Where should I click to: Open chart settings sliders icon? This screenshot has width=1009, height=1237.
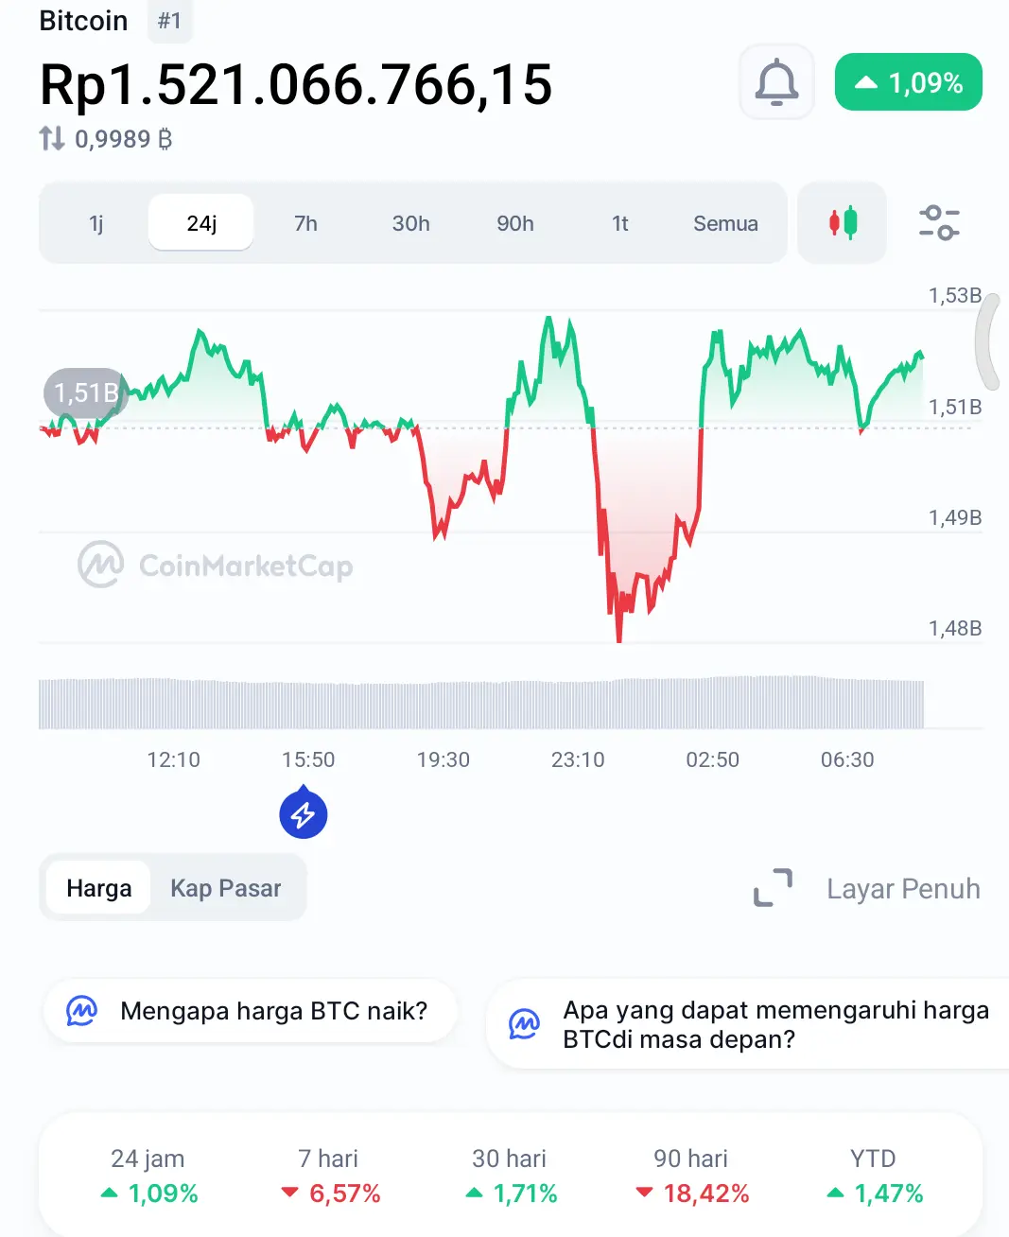coord(939,223)
